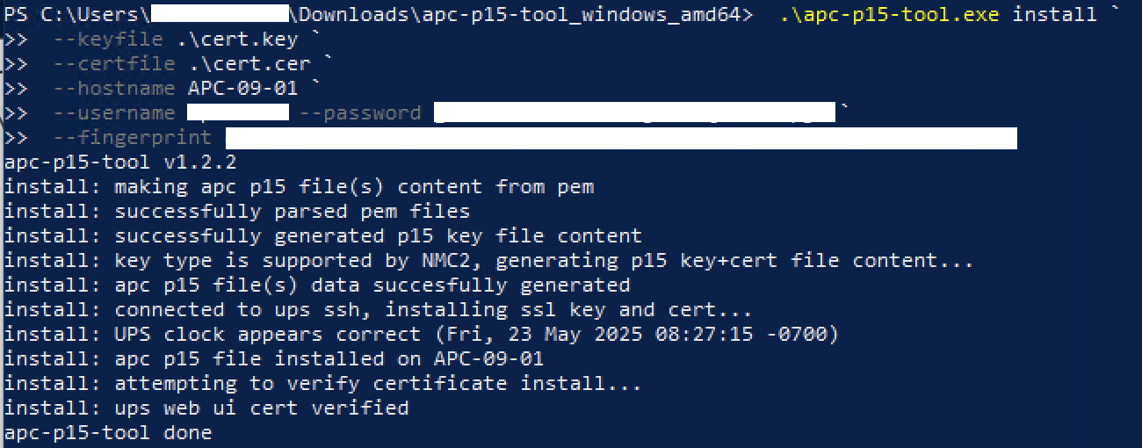Click the --password parameter flag
Screen dimensions: 1142x448
360,112
